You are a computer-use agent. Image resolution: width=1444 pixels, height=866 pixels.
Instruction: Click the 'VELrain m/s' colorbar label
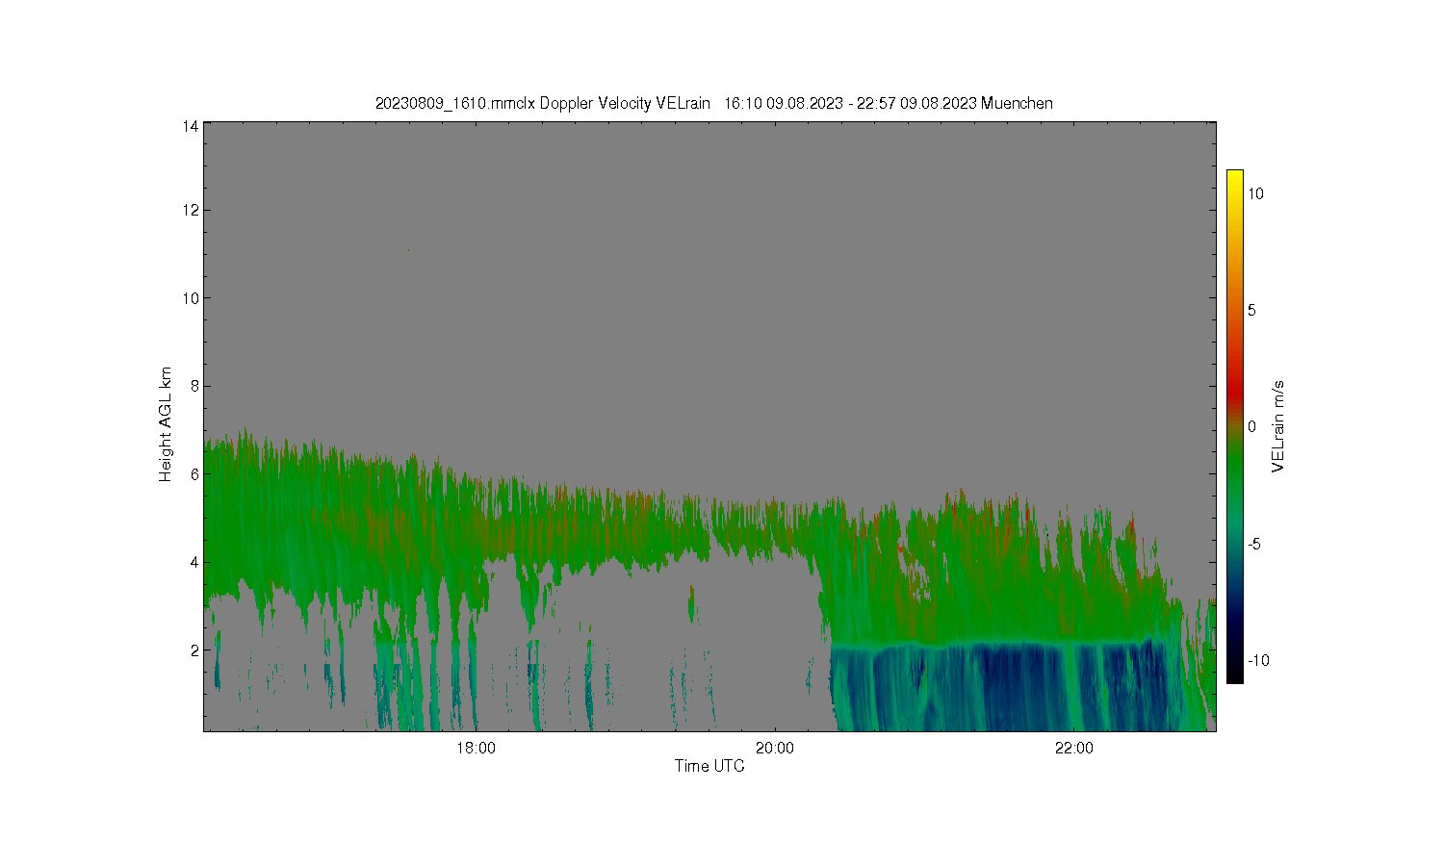[x=1277, y=426]
